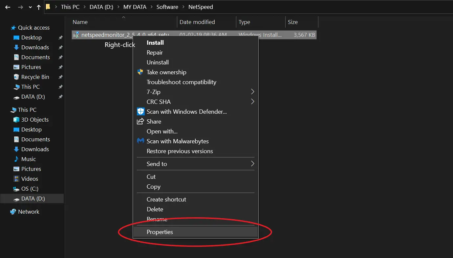Open pinned DATA (D:) under Quick access

click(x=33, y=97)
